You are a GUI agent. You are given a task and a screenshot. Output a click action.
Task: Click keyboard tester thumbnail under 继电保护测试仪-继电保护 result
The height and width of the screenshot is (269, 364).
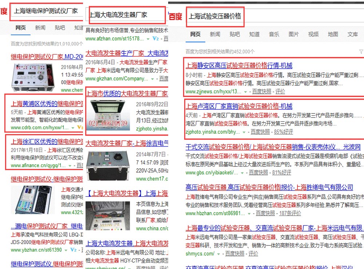click(x=33, y=200)
